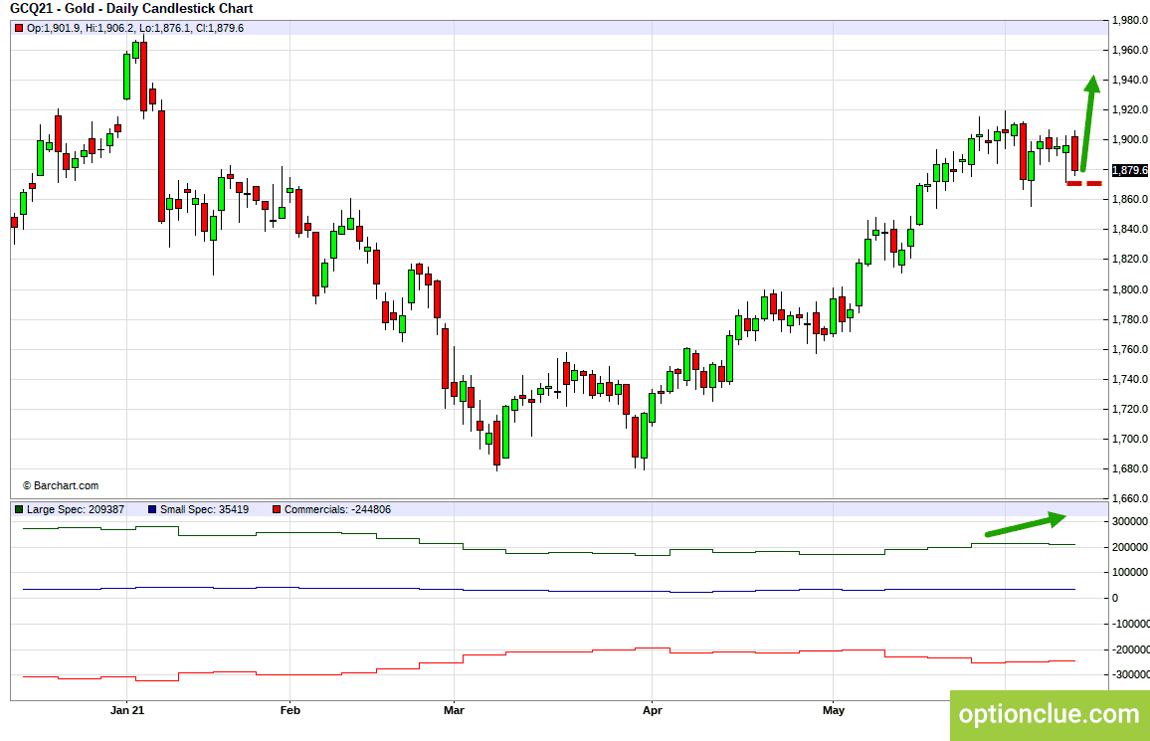Click the current price tag 1,879.6
Viewport: 1150px width, 741px height.
coord(1129,170)
